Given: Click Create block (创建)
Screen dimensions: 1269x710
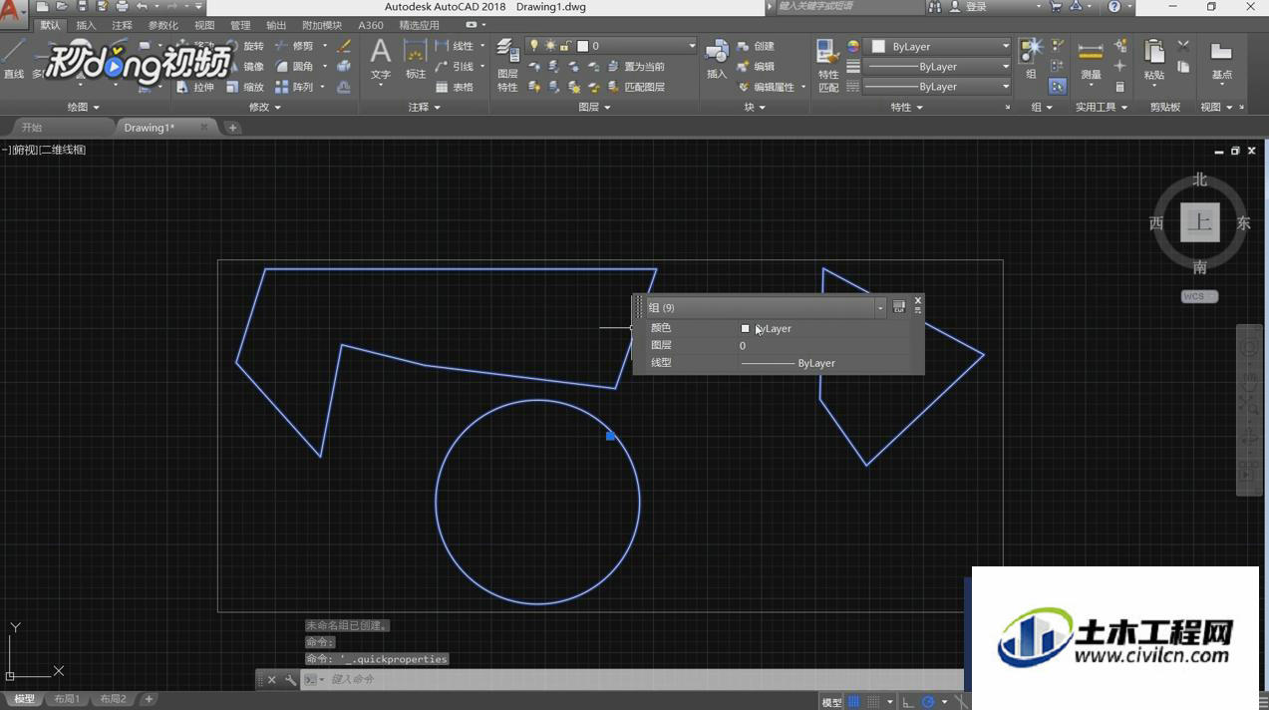Looking at the screenshot, I should (x=757, y=46).
